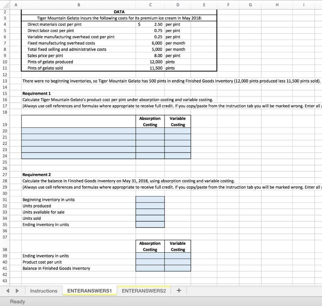
Task: Select column C header
Action: [x=150, y=5]
